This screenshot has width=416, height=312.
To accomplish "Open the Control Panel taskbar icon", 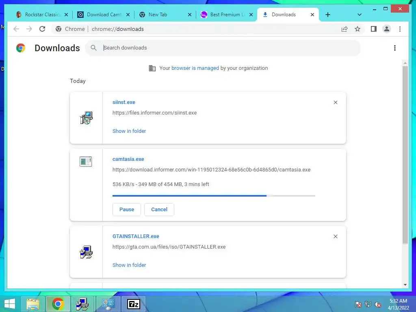I will click(x=108, y=304).
